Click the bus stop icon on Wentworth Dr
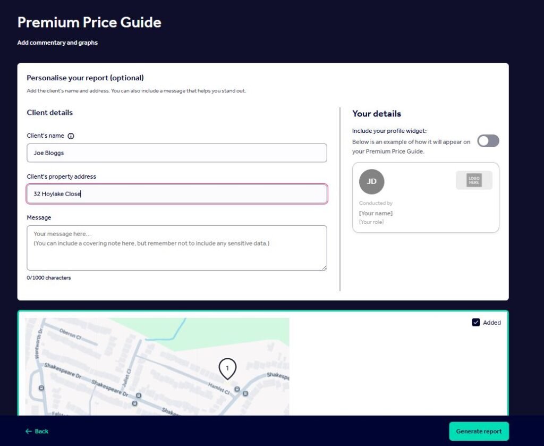 [x=41, y=388]
